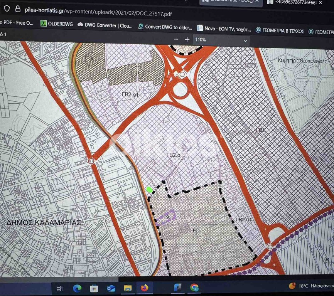The height and width of the screenshot is (296, 334).
Task: Click the tracking protection shield icon
Action: [x=7, y=8]
